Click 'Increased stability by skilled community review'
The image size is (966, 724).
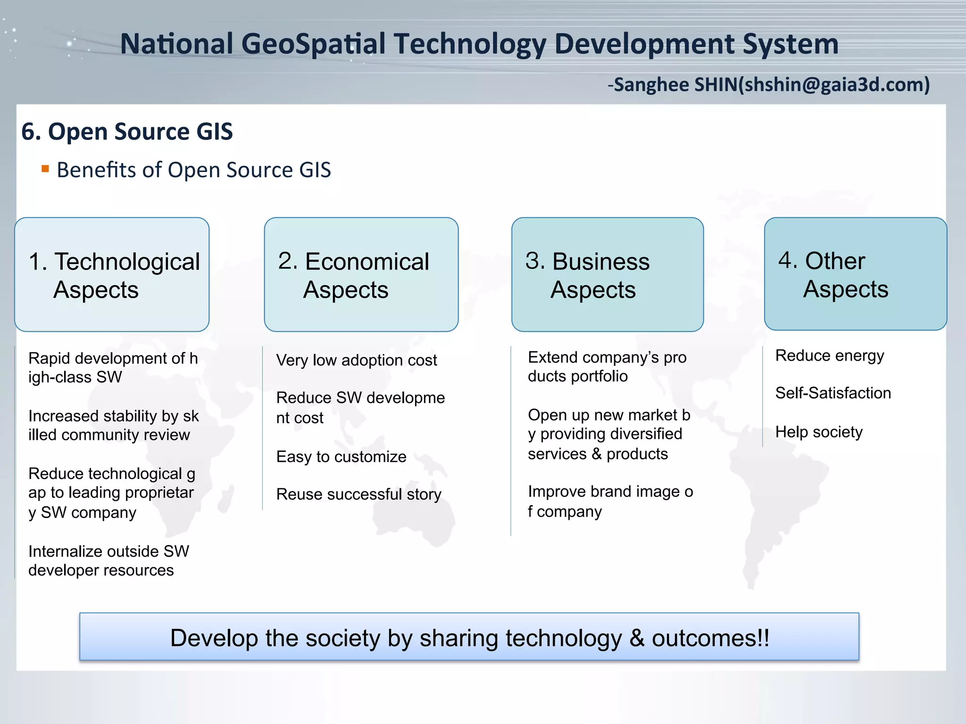tap(113, 425)
